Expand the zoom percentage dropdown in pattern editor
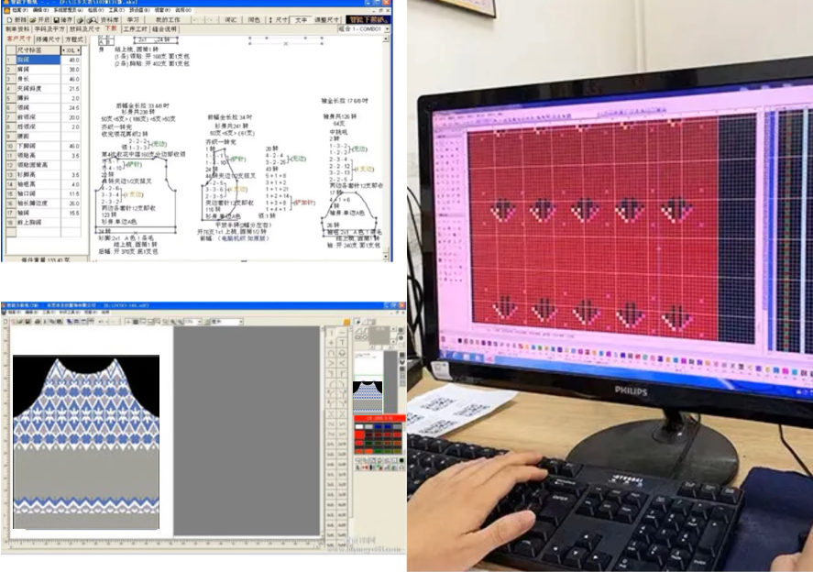 (199, 322)
